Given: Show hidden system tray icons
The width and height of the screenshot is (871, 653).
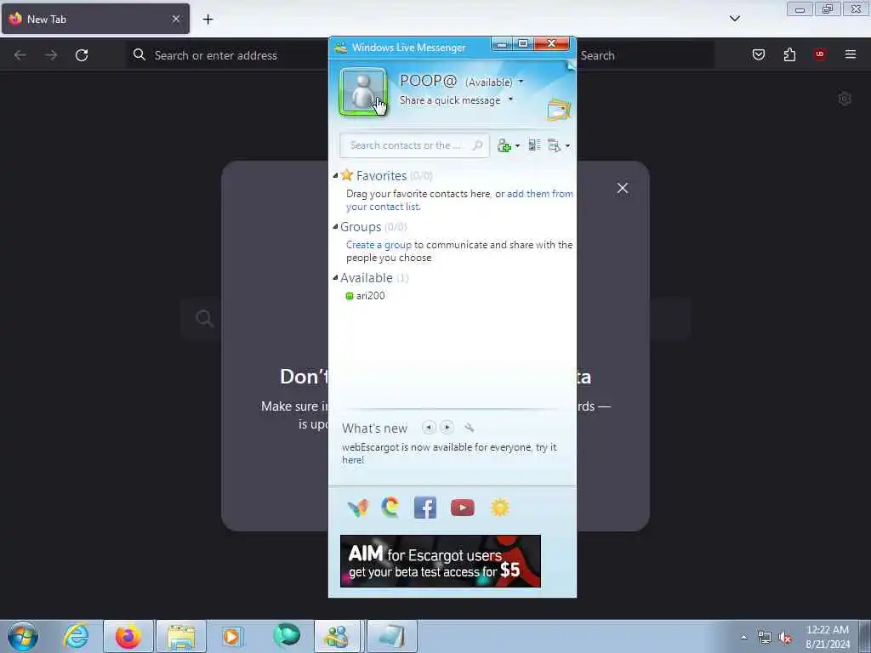Looking at the screenshot, I should pos(743,637).
